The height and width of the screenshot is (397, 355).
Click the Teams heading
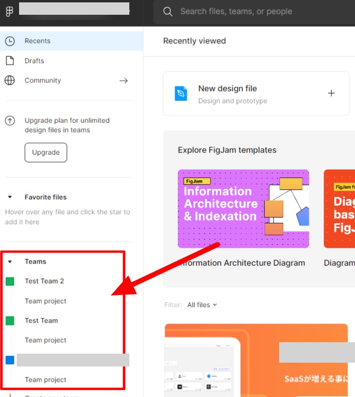[x=35, y=262]
